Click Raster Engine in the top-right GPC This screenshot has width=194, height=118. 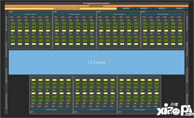163,14
